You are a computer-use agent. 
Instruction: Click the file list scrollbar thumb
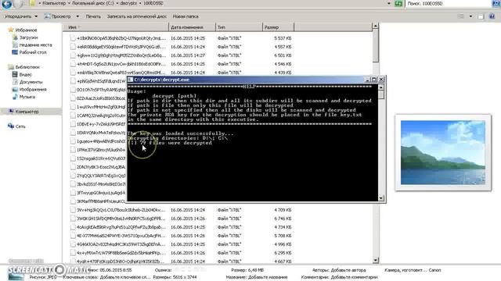[376, 46]
